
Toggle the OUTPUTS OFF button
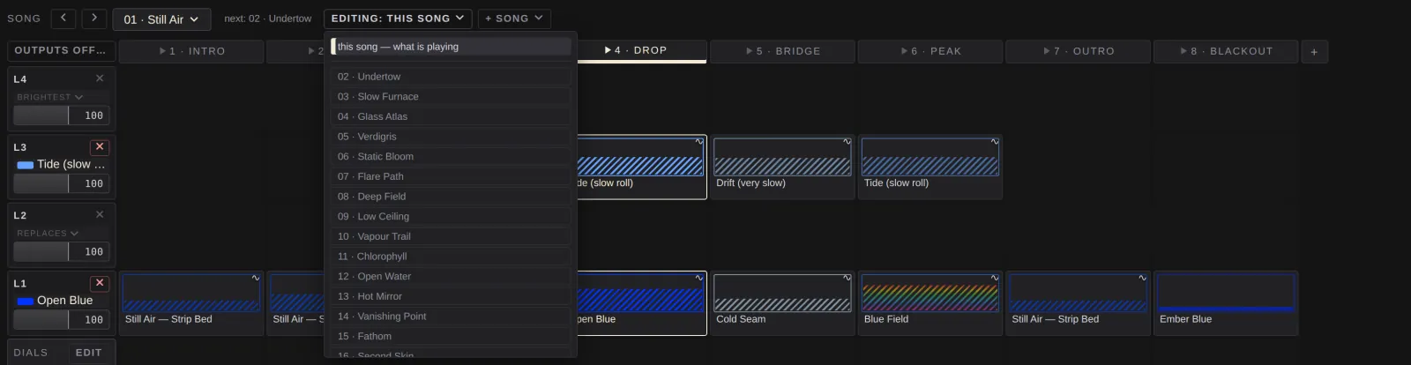(60, 51)
